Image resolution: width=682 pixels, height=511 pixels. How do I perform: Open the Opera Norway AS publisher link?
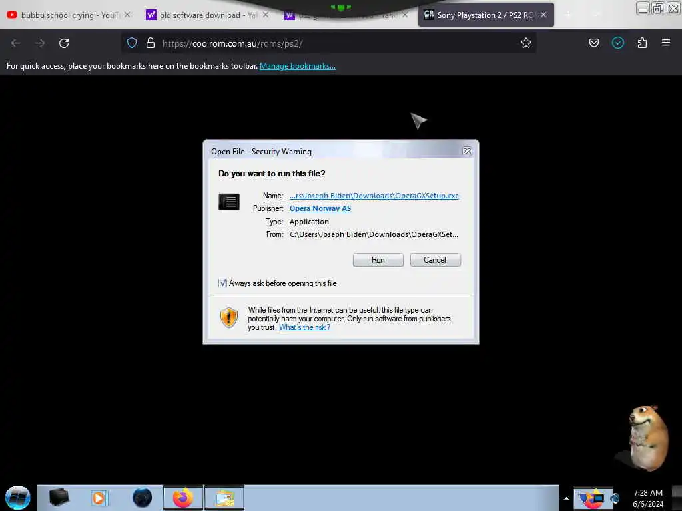point(320,208)
